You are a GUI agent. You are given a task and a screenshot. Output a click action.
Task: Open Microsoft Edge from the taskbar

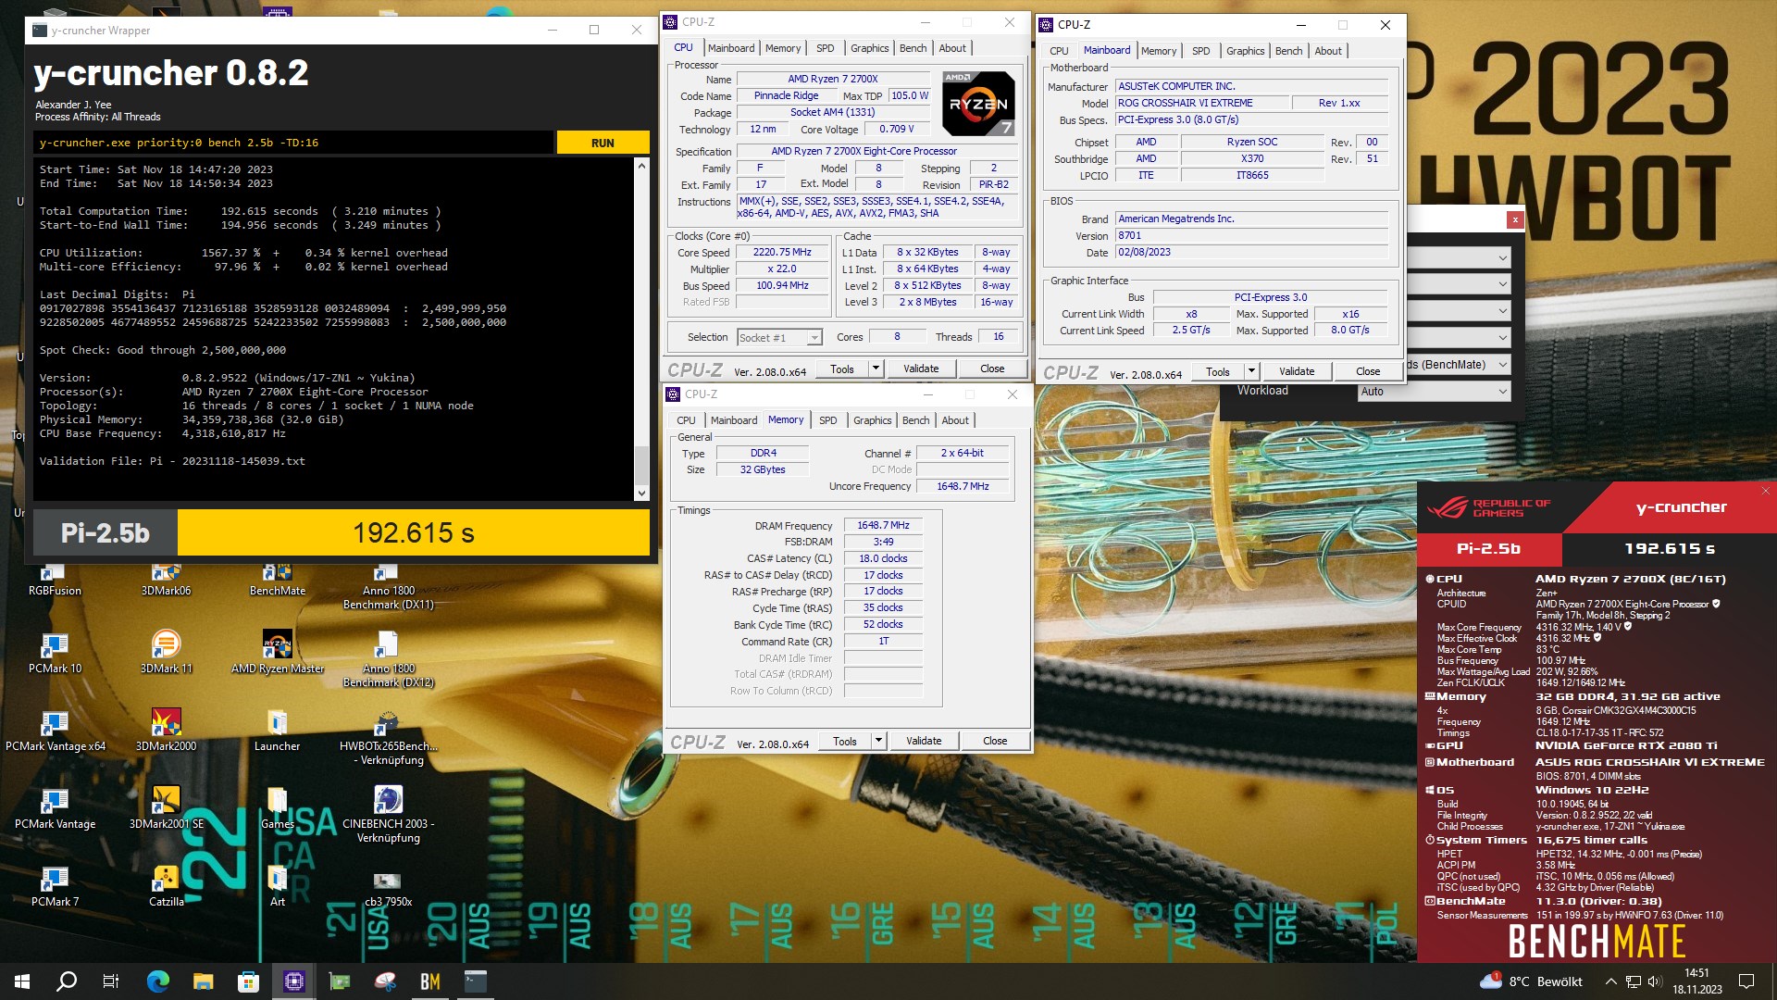(158, 981)
